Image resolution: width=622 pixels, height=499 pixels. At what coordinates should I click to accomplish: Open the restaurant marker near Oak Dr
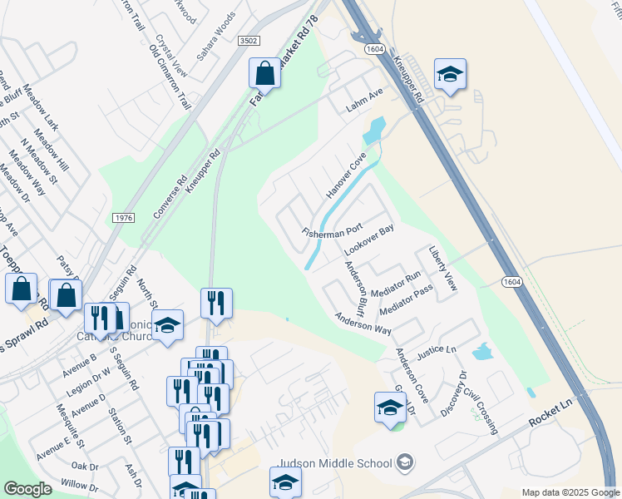184,462
